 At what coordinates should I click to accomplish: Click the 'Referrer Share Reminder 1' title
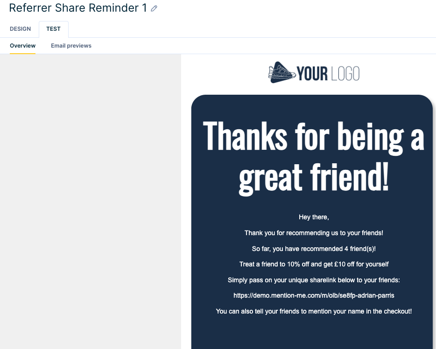tap(78, 8)
